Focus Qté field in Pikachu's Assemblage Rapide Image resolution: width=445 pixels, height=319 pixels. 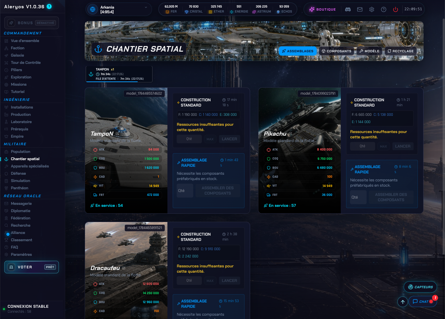tap(358, 197)
